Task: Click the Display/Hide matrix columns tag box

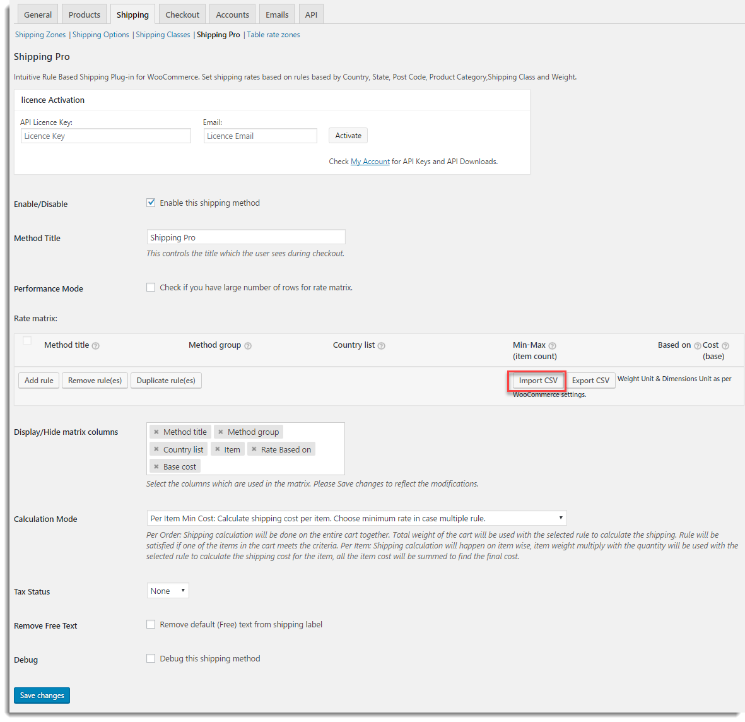Action: (245, 449)
